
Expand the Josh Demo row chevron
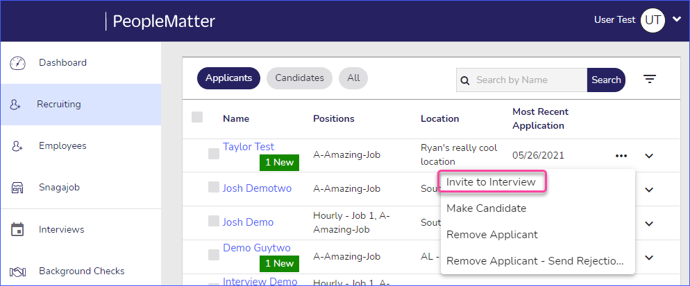click(649, 224)
